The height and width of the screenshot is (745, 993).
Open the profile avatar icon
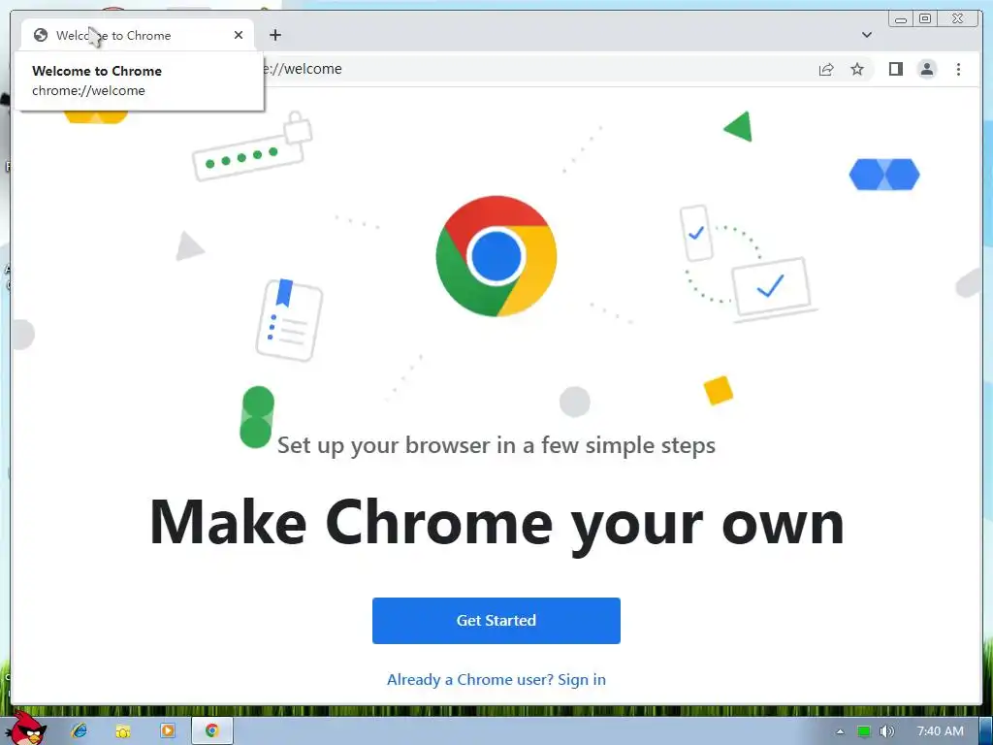click(926, 69)
